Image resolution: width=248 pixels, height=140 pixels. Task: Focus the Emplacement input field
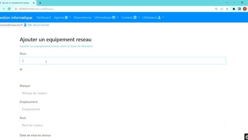(123, 109)
